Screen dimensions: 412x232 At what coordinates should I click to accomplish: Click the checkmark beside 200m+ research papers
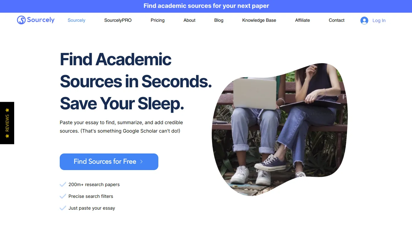click(x=63, y=185)
